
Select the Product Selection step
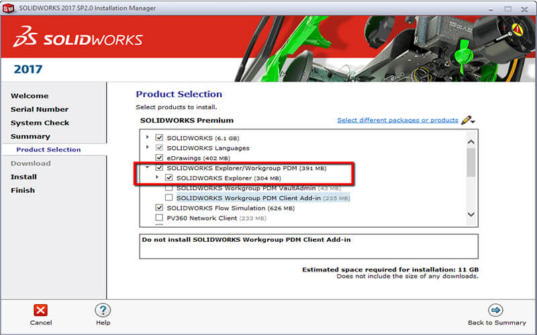(48, 149)
